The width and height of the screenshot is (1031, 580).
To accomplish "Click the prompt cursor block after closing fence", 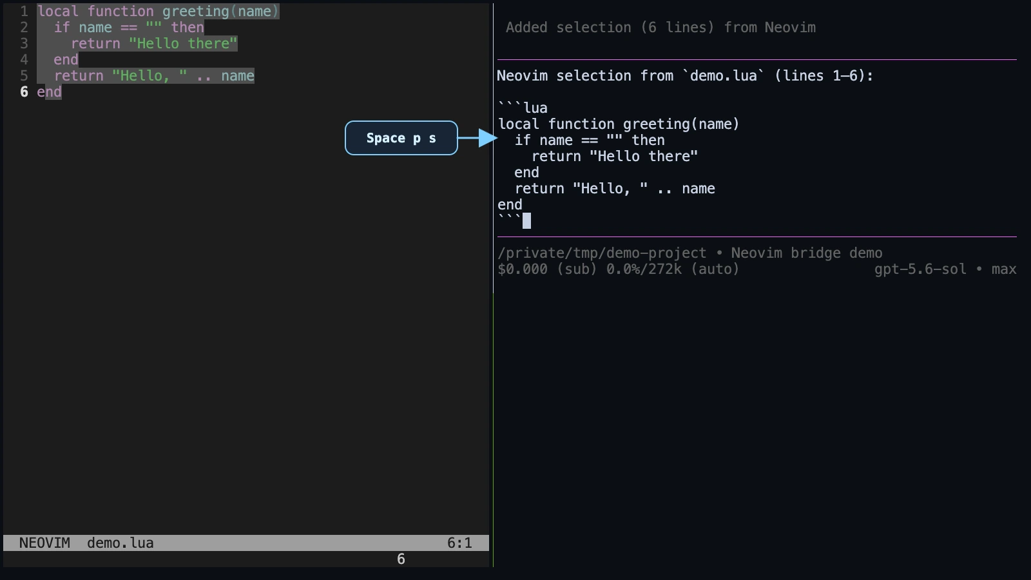I will coord(526,221).
